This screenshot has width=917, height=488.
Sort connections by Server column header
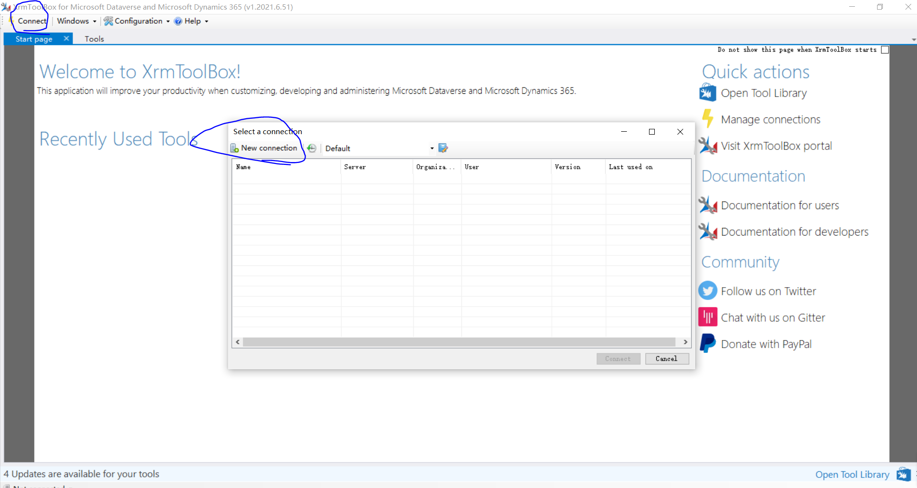point(377,167)
